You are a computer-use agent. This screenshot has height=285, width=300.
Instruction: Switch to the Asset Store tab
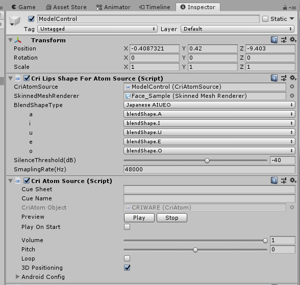click(x=66, y=7)
